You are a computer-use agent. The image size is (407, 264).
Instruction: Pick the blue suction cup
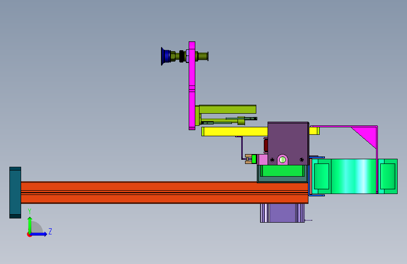pos(165,56)
